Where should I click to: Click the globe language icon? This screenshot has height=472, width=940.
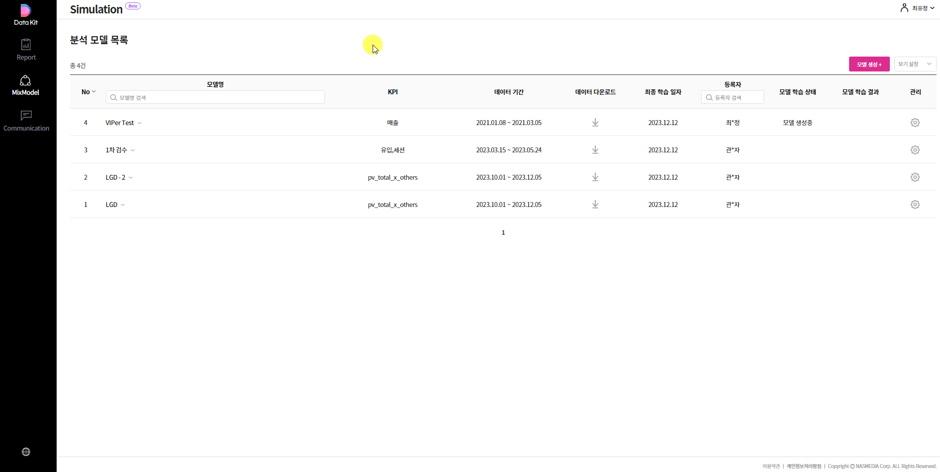click(26, 452)
